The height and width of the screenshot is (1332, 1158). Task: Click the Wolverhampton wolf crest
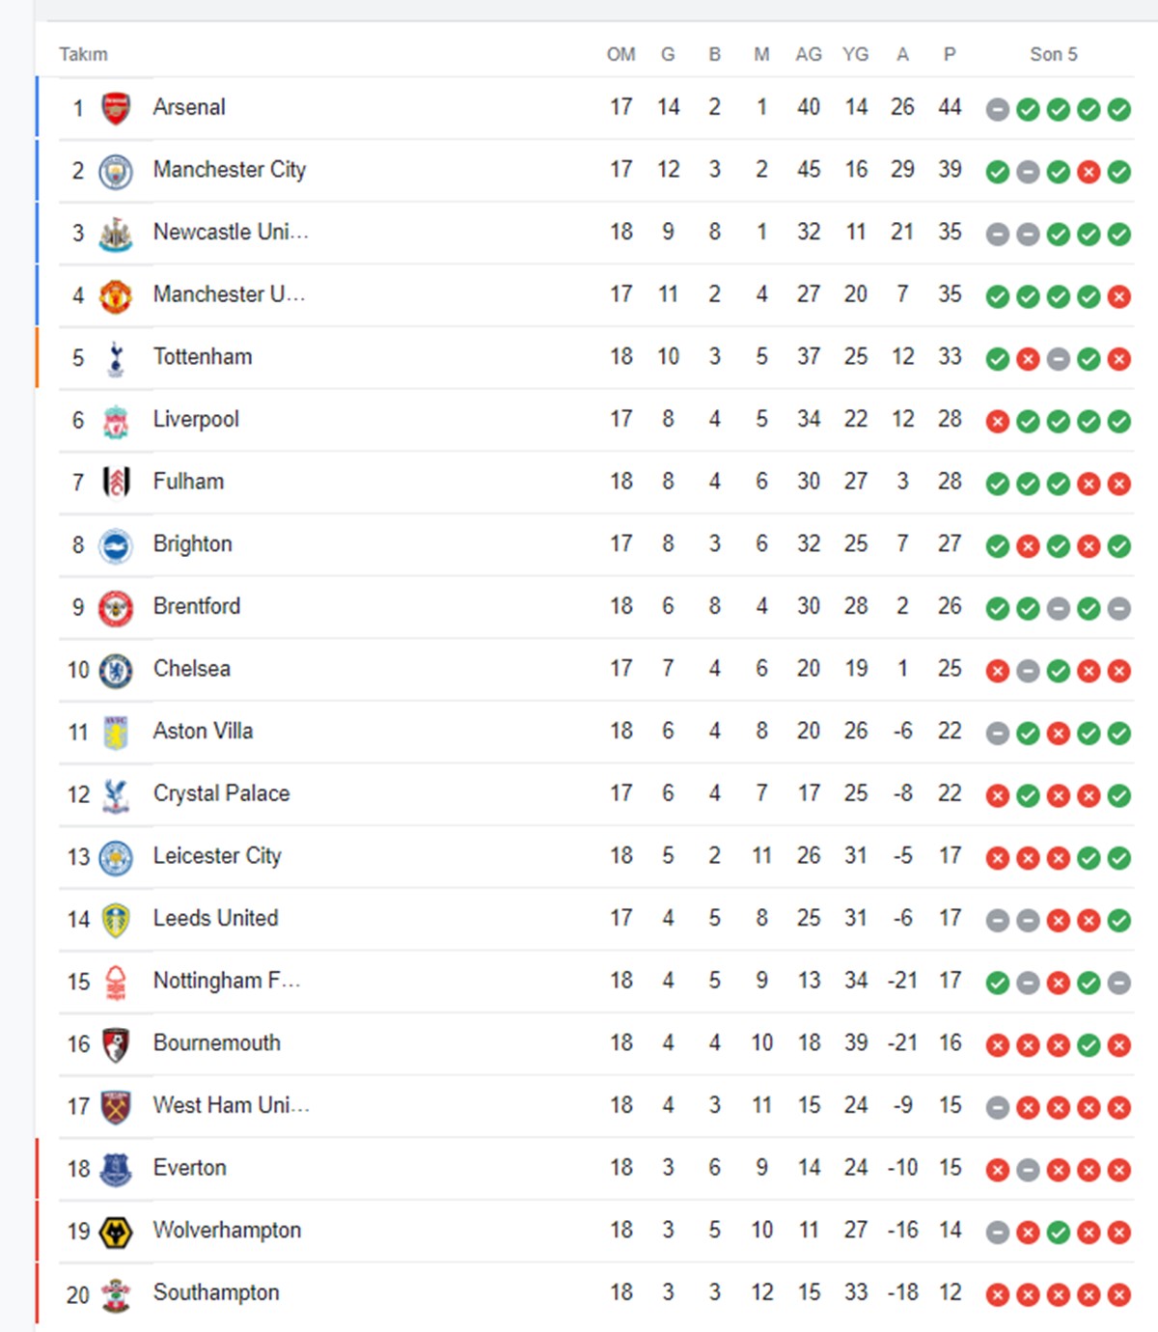[116, 1232]
